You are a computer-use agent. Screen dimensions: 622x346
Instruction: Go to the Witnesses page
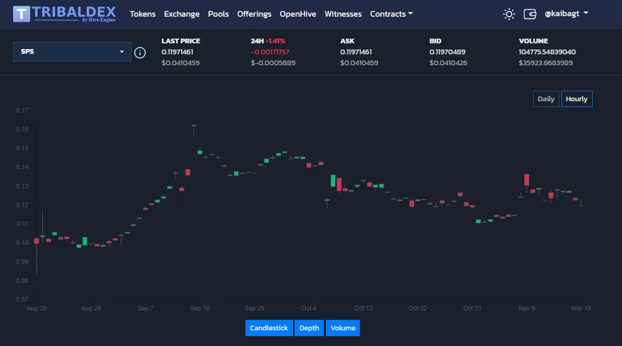[x=343, y=14]
